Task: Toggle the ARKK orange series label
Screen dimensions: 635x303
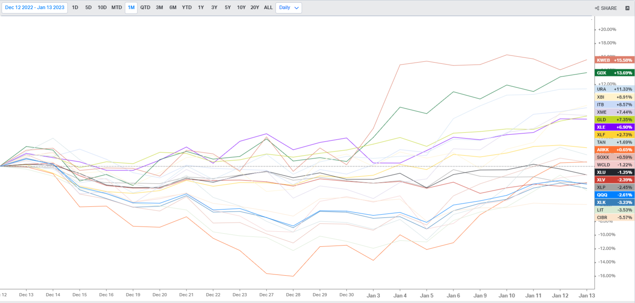Action: [614, 150]
